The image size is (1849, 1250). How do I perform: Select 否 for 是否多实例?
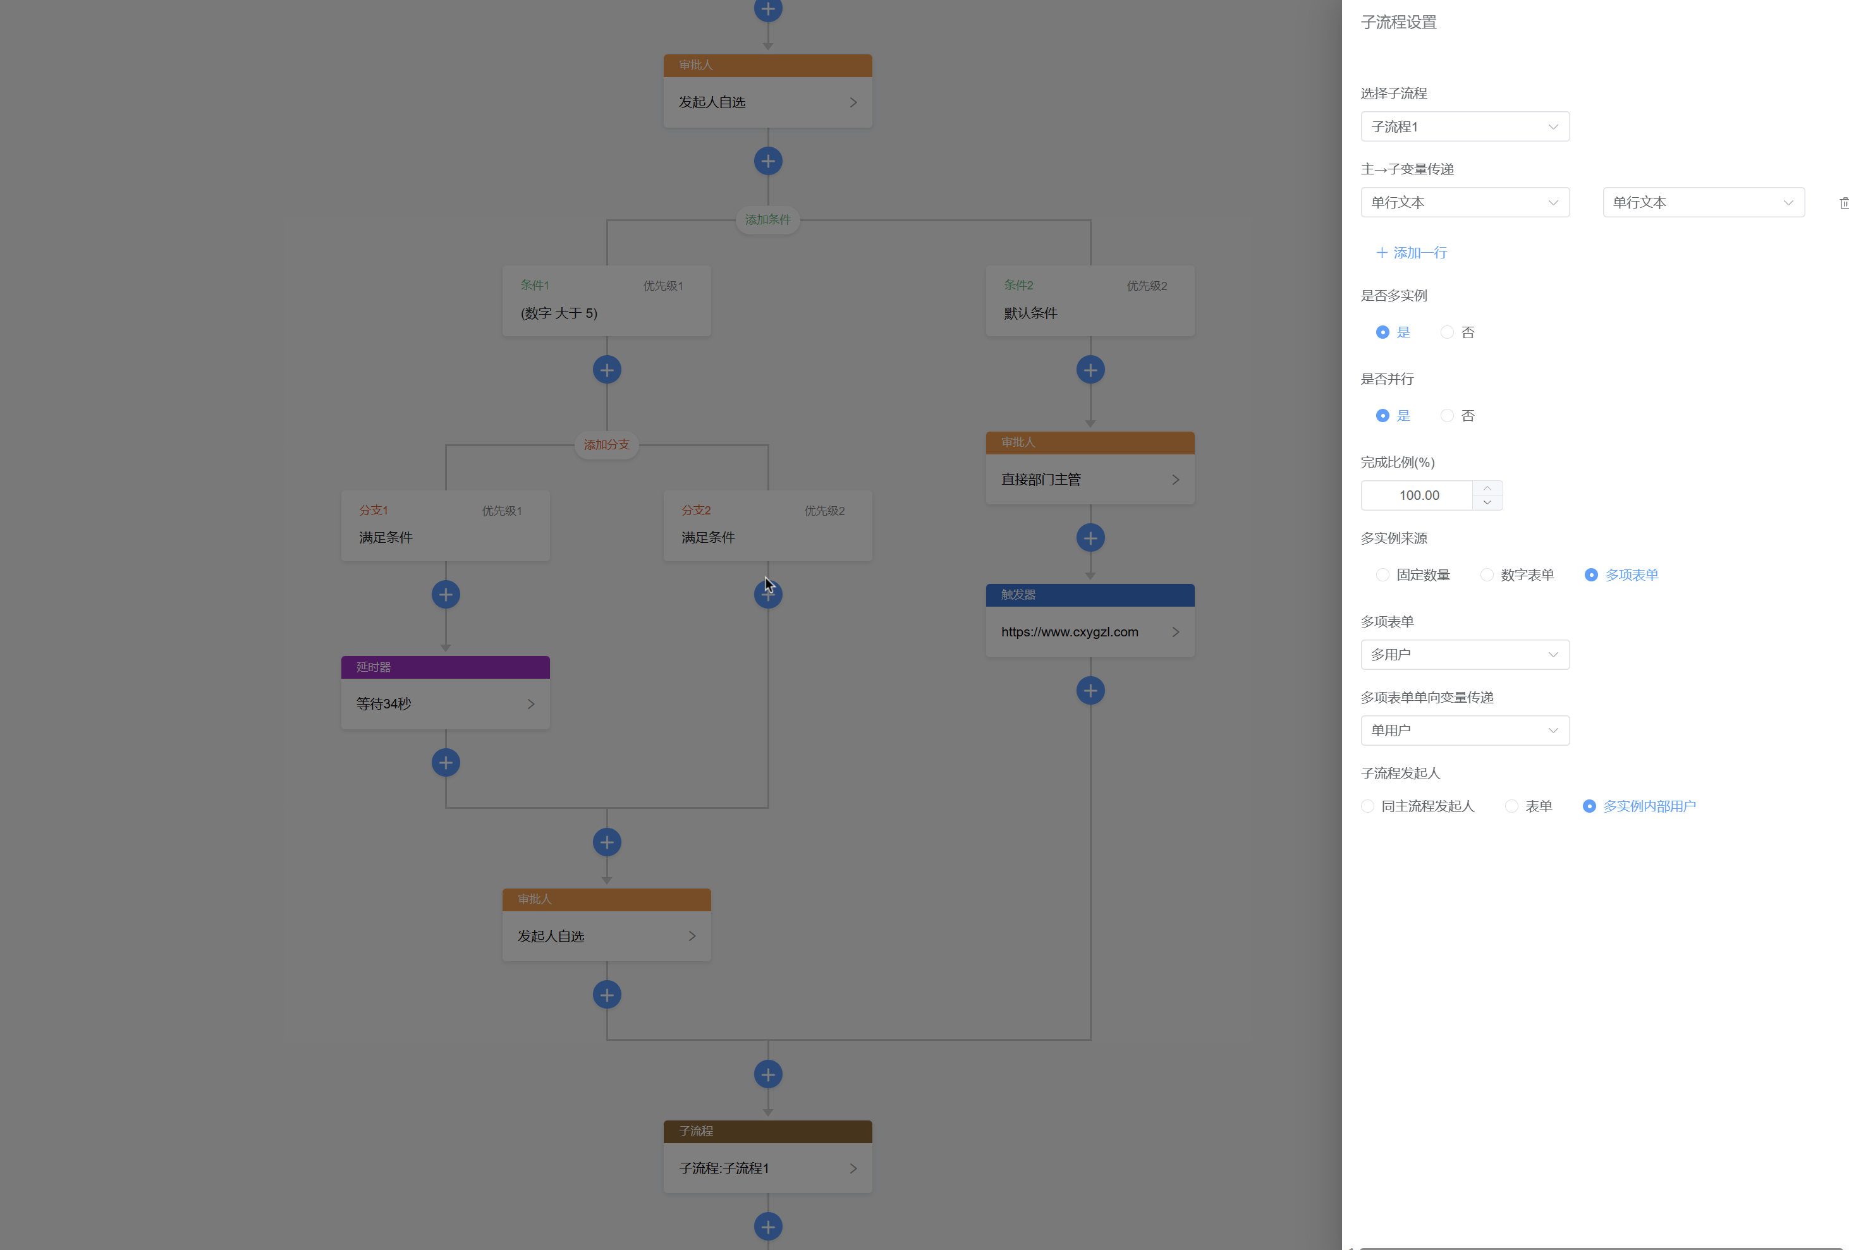tap(1447, 332)
